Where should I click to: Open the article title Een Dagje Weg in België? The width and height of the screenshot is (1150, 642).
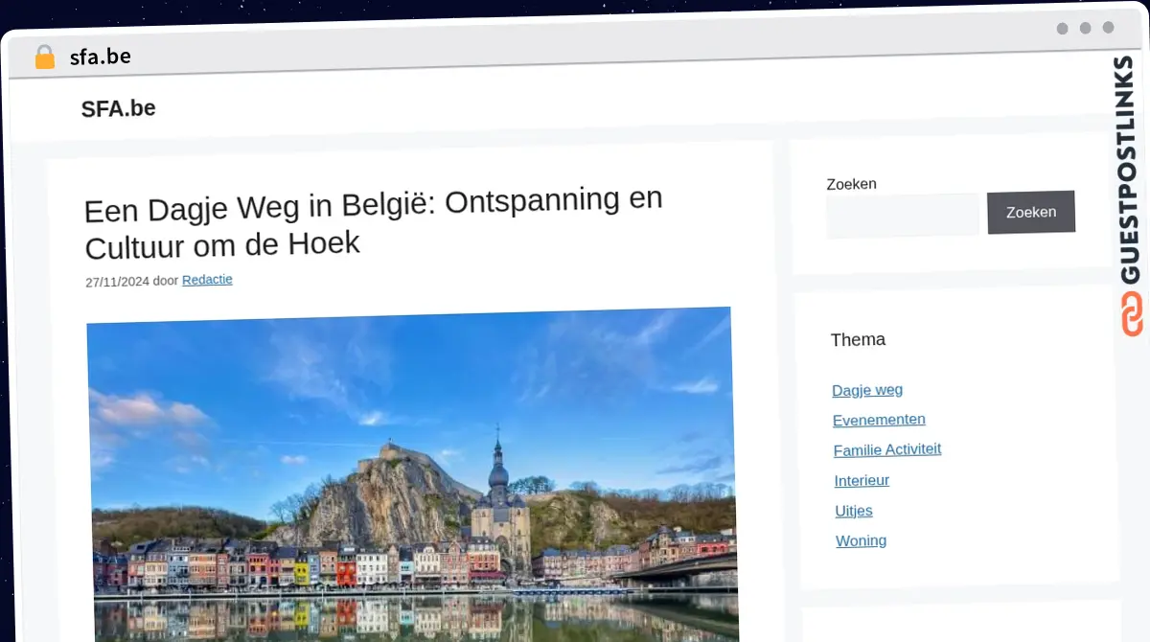tap(373, 222)
